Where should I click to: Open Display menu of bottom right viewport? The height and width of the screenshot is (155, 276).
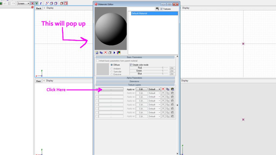click(185, 81)
